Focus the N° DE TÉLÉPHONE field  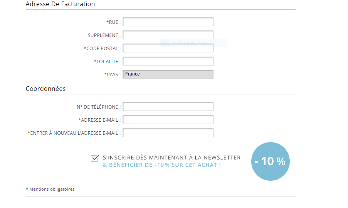click(168, 107)
